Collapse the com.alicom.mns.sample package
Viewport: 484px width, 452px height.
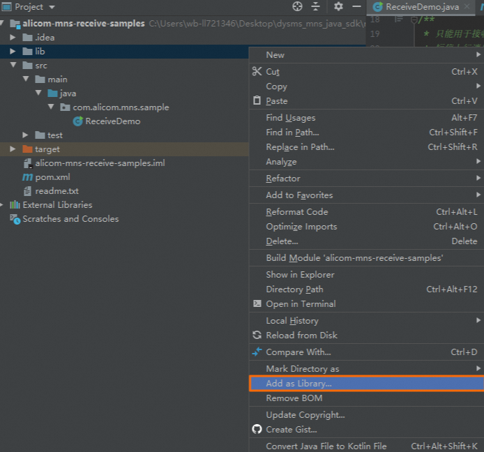(x=51, y=107)
